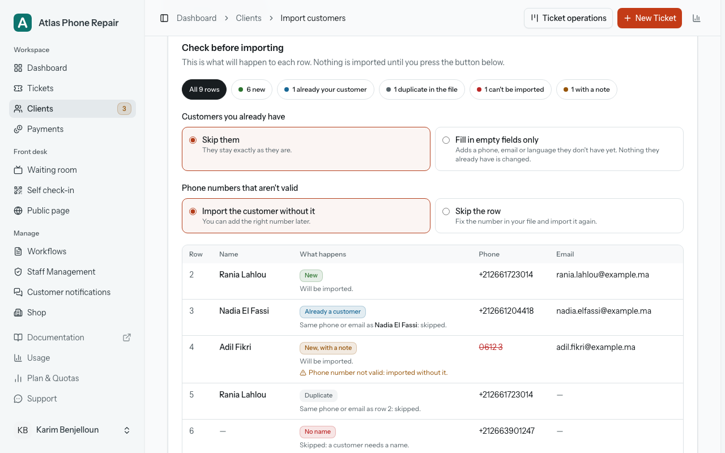Click the struck-through phone 0612 3
This screenshot has height=453, width=725.
pyautogui.click(x=491, y=347)
